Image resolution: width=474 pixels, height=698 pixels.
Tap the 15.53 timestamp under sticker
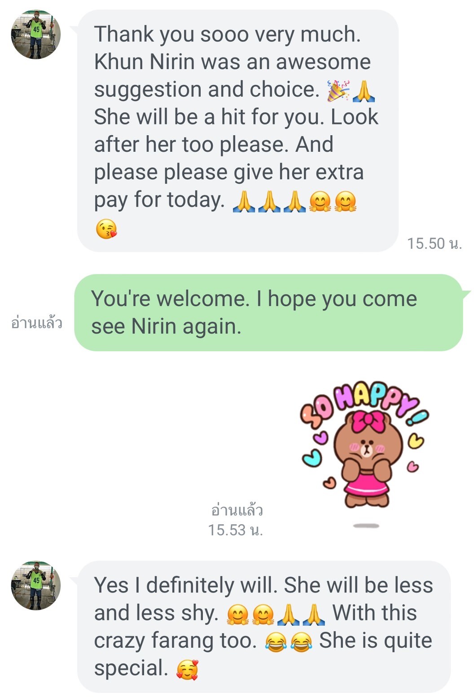click(x=235, y=530)
